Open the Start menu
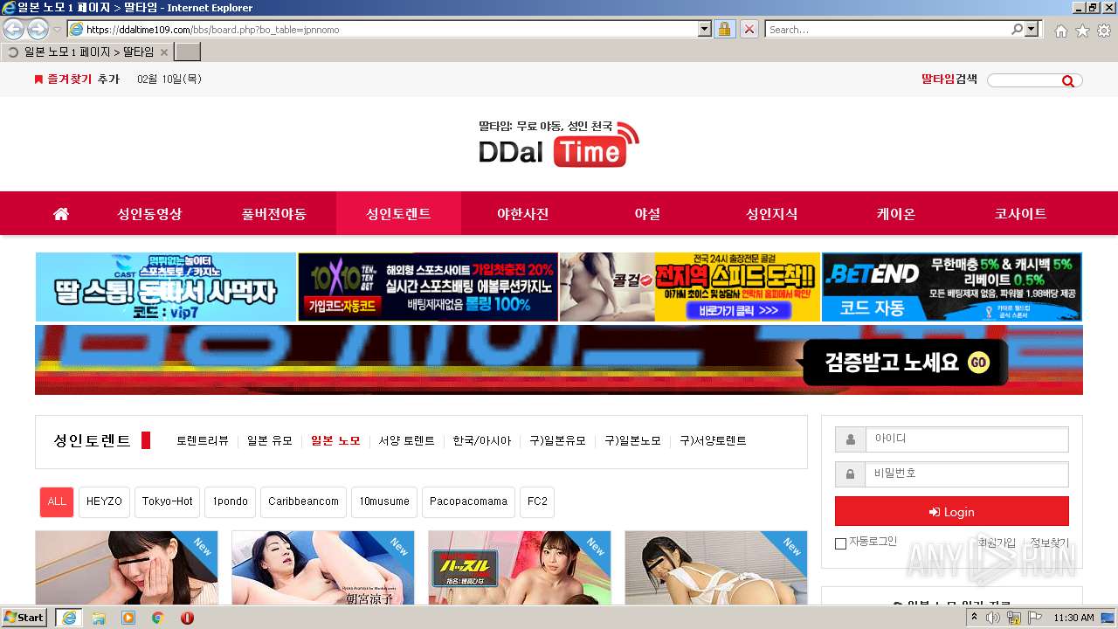1118x629 pixels. [24, 618]
